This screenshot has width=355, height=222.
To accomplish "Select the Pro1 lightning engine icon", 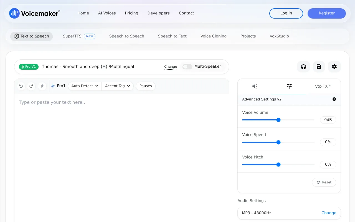I will (53, 86).
